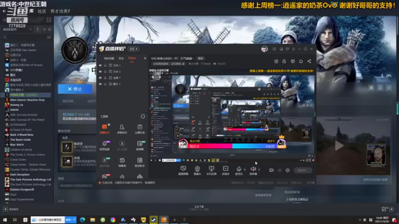Toggle the preview eye in Douyu bottom bar

[x=280, y=170]
